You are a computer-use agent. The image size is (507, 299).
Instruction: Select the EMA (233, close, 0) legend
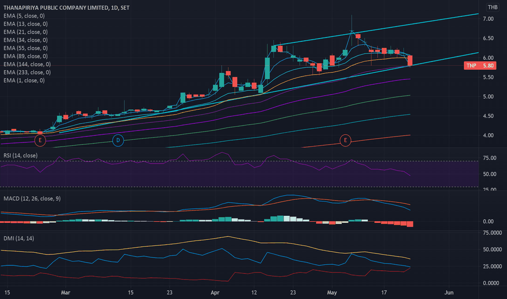pyautogui.click(x=27, y=72)
